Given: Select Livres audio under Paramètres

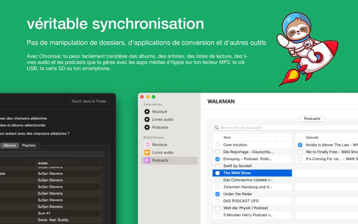Looking at the screenshot, I should pos(162,120).
